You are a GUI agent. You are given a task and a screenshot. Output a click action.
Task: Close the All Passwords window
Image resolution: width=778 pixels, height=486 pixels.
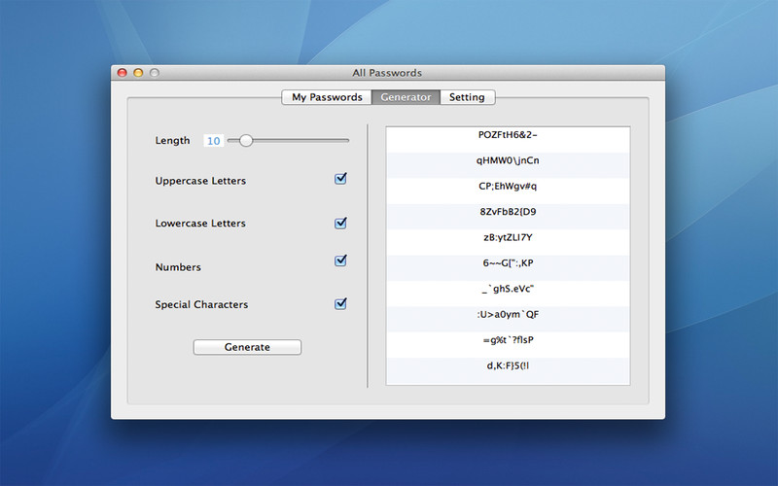point(123,73)
